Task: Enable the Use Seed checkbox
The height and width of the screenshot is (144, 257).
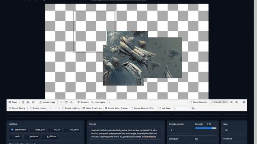Action: 160,108
